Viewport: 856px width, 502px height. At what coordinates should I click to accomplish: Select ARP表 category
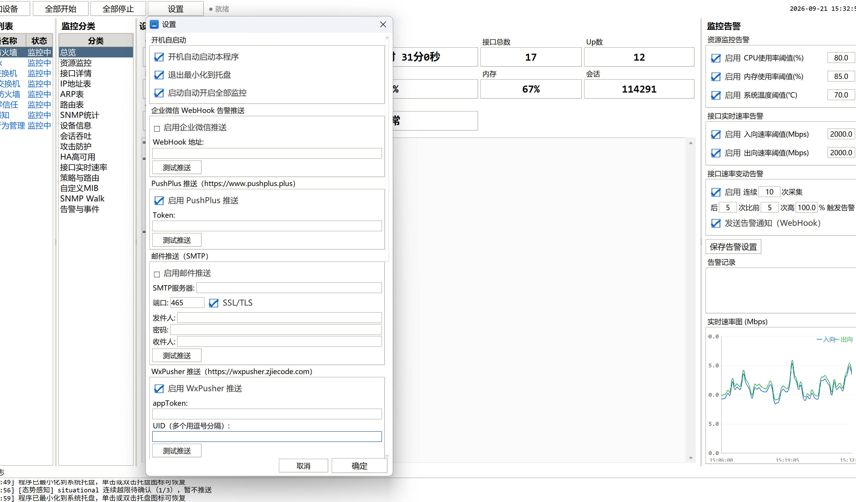96,94
